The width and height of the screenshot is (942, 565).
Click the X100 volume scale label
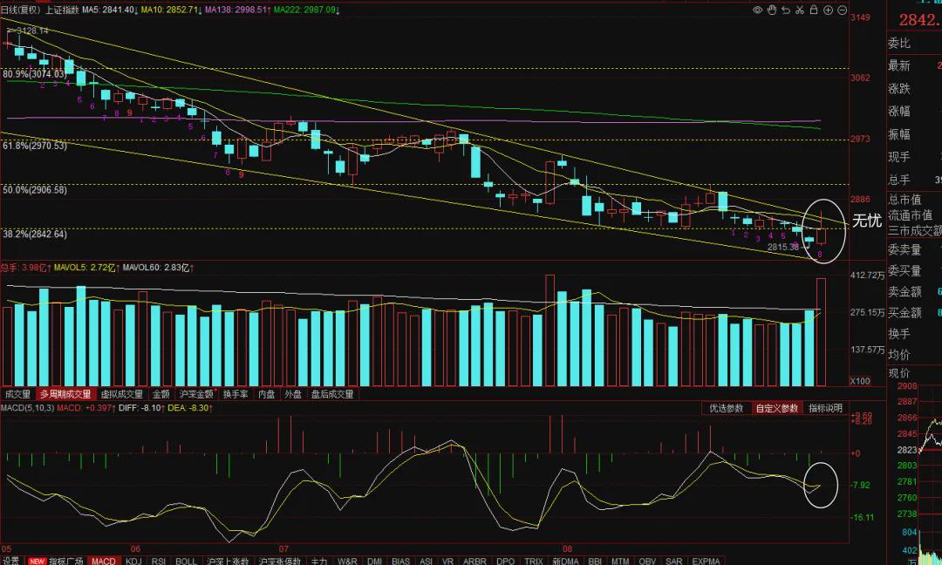tap(860, 381)
